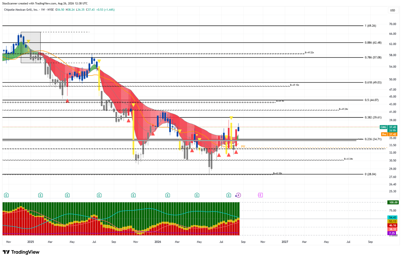Click the B—S 10x support label
Image resolution: width=402 pixels, height=259 pixels.
click(278, 173)
